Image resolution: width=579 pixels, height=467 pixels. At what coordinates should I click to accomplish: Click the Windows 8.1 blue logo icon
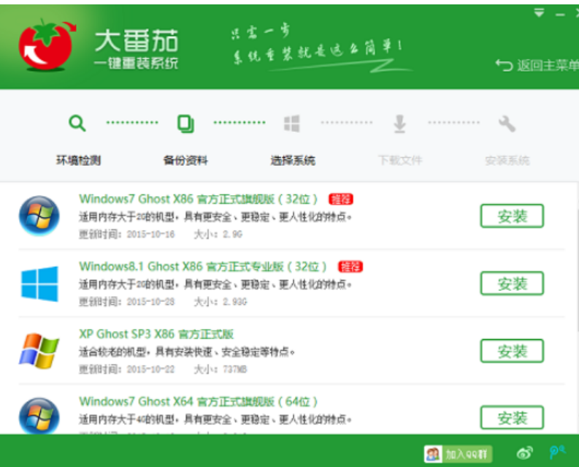tap(39, 284)
